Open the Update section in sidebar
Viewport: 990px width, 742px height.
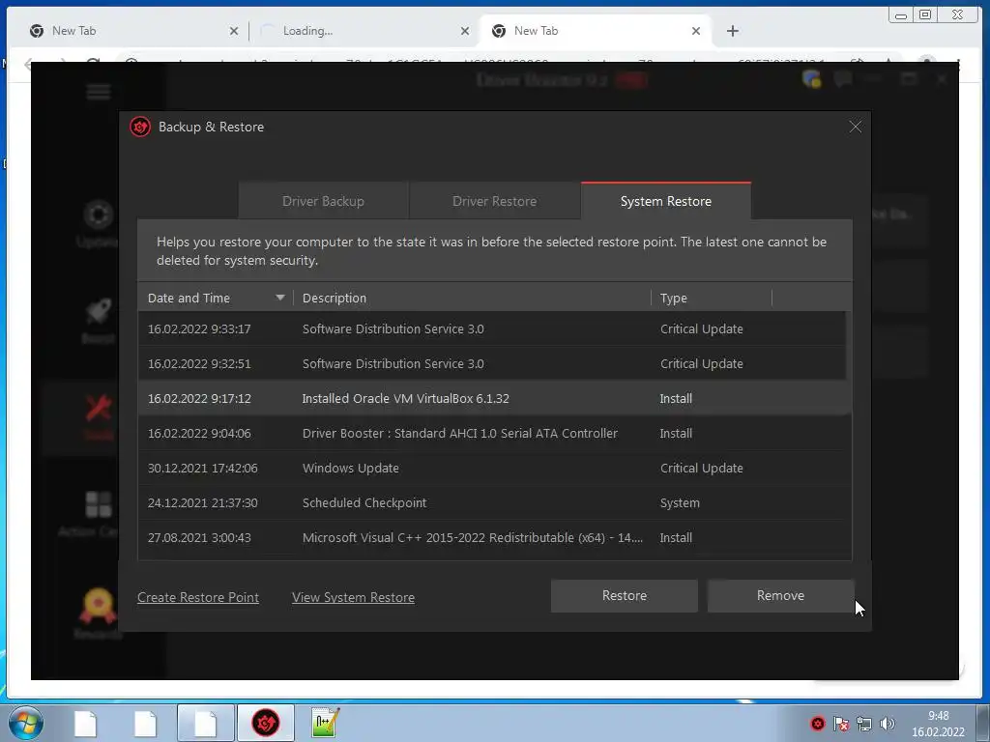[x=98, y=224]
